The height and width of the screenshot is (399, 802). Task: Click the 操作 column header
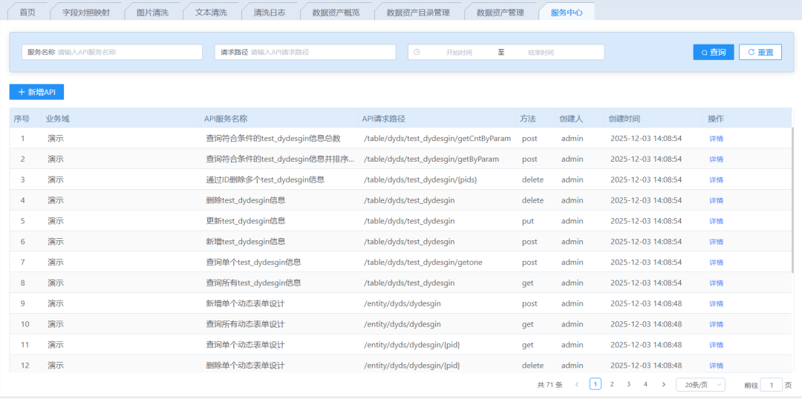(x=716, y=119)
